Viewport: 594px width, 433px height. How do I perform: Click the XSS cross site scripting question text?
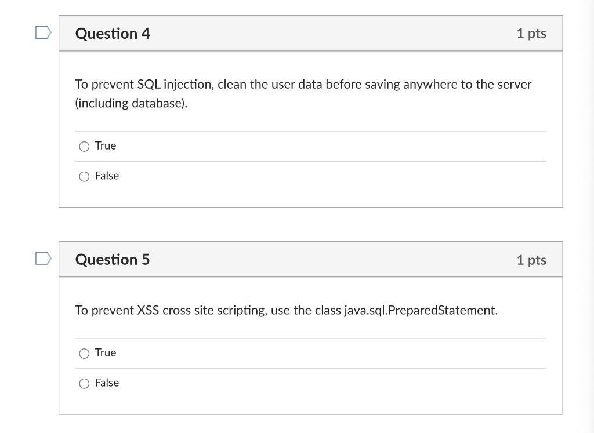pyautogui.click(x=287, y=310)
